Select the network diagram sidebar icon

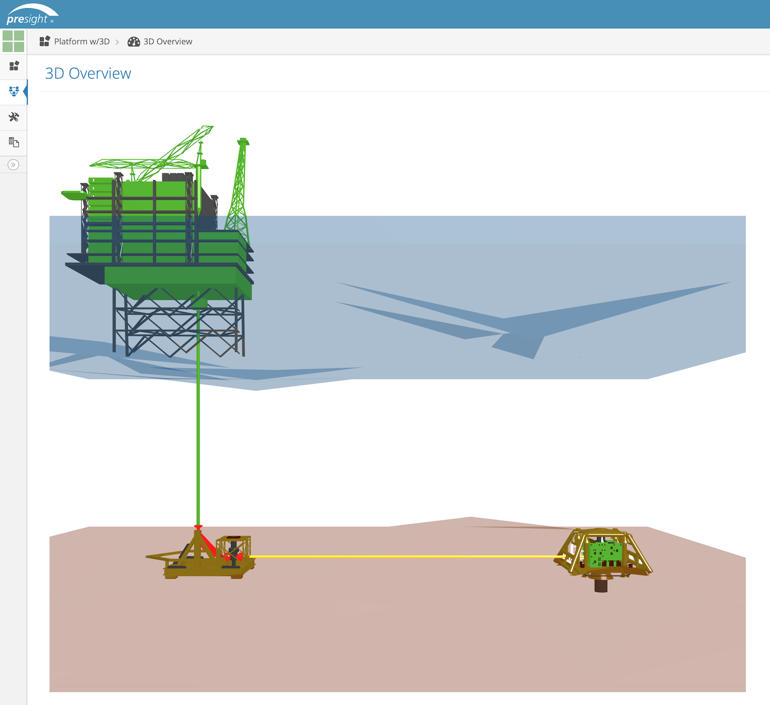pos(14,91)
